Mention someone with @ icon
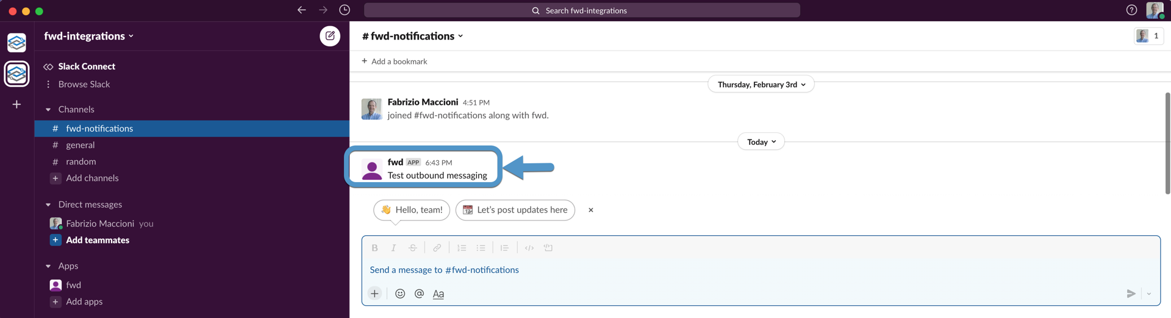 coord(419,294)
